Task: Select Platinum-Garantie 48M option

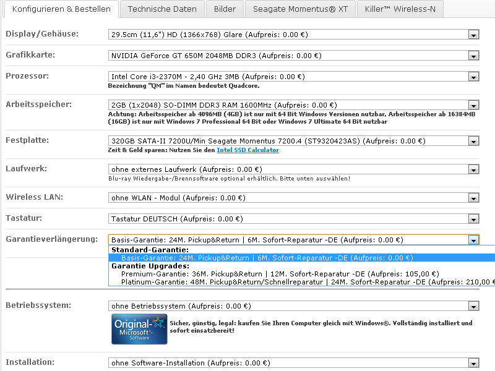Action: tap(301, 282)
